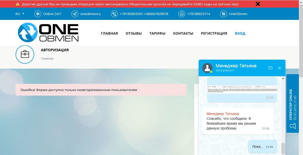Click the Online 24/7 support icon
The width and height of the screenshot is (303, 155).
click(38, 14)
